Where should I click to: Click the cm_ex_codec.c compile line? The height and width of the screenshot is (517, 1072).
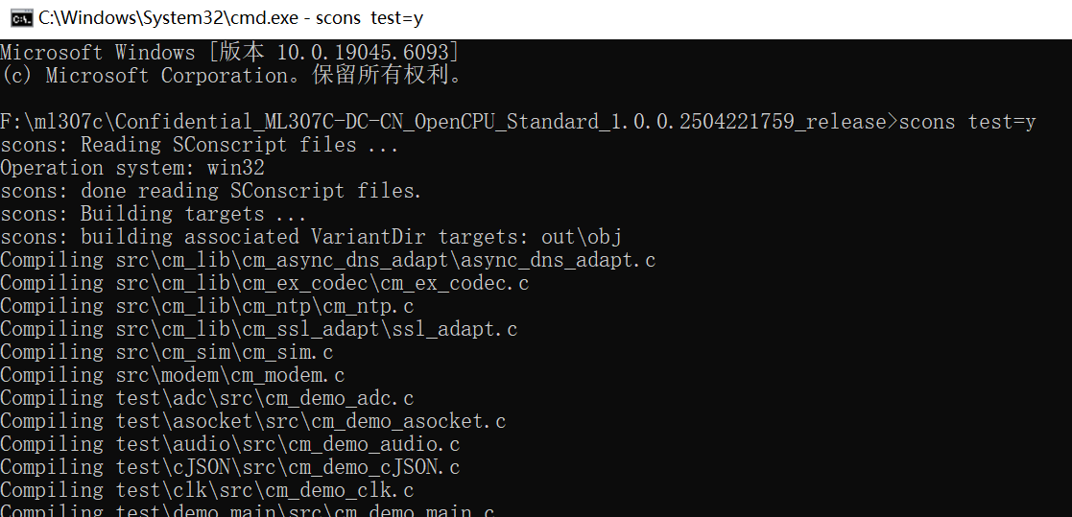264,283
